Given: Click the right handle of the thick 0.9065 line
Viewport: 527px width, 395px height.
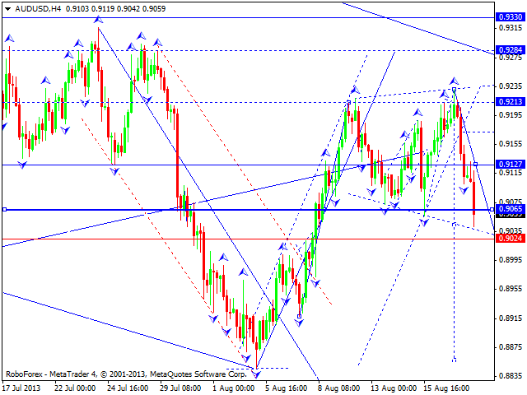Looking at the screenshot, I should click(492, 210).
